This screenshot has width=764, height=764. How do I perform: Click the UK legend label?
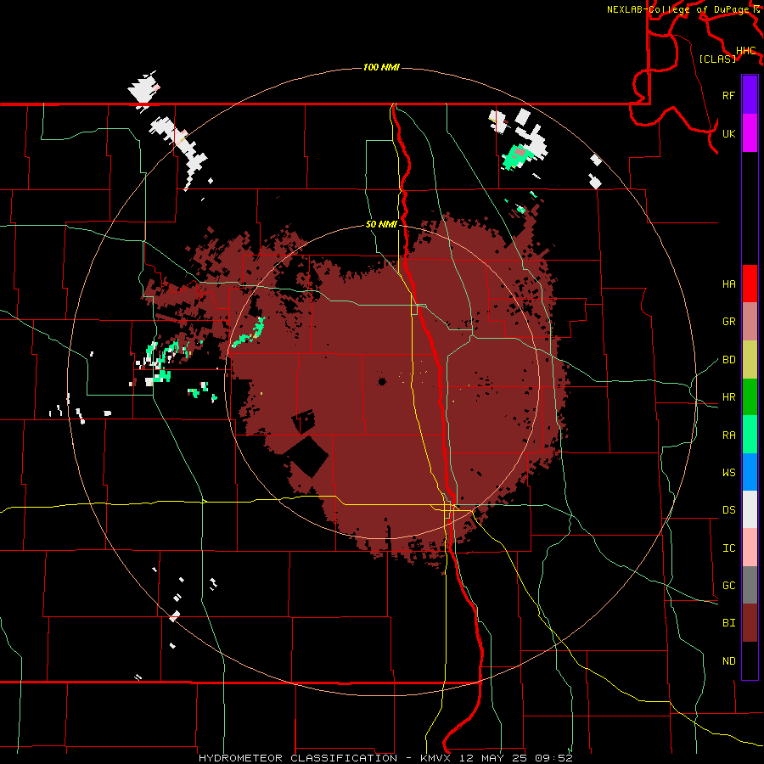pyautogui.click(x=728, y=133)
